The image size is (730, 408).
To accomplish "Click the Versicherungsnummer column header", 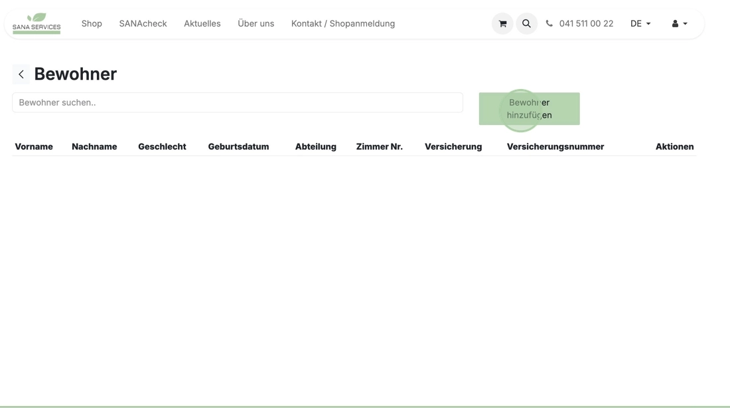I will click(x=555, y=146).
